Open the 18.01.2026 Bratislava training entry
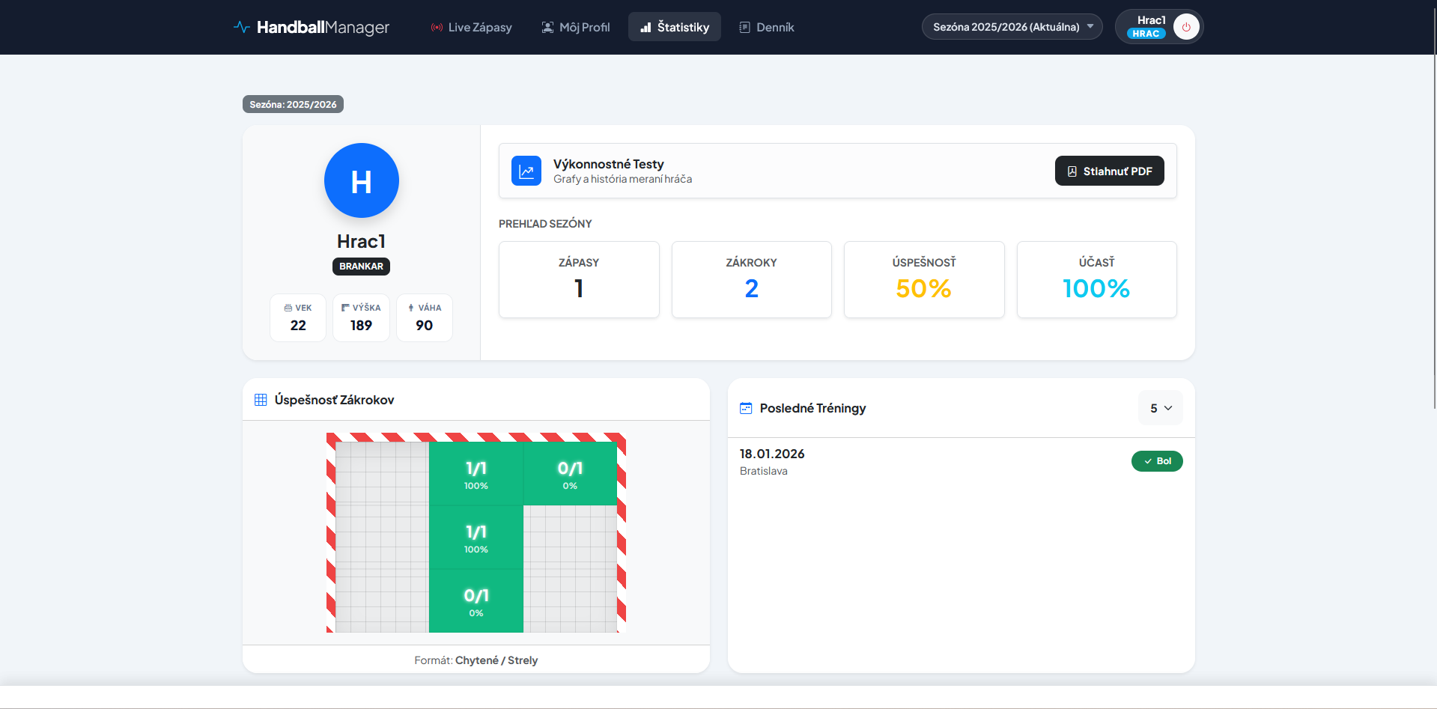Viewport: 1437px width, 709px height. [x=772, y=461]
